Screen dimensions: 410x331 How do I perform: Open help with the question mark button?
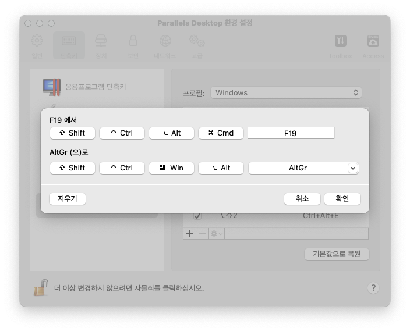click(373, 288)
